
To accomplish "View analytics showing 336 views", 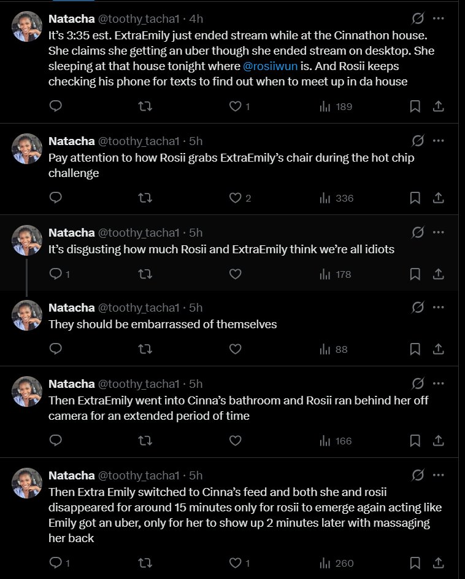I will (336, 199).
